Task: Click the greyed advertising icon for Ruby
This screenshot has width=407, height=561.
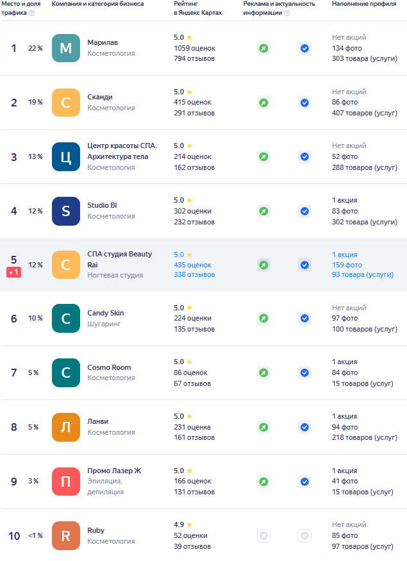Action: coord(263,535)
